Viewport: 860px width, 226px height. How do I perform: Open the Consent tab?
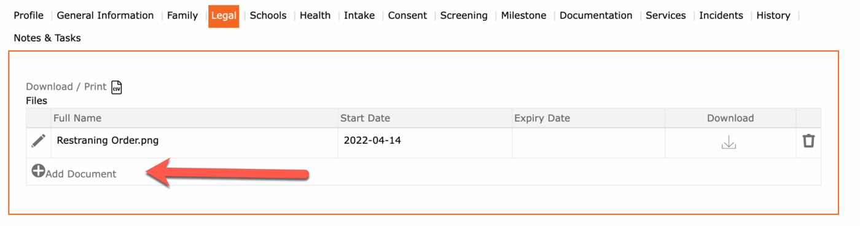click(x=407, y=15)
